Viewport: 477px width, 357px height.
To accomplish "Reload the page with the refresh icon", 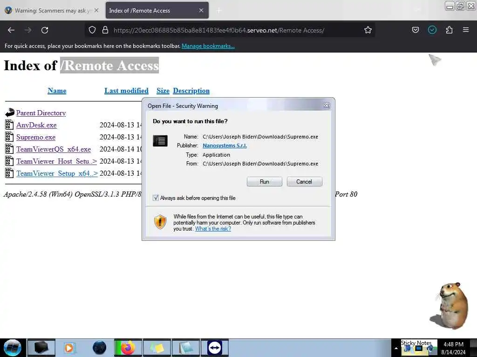I will (45, 30).
